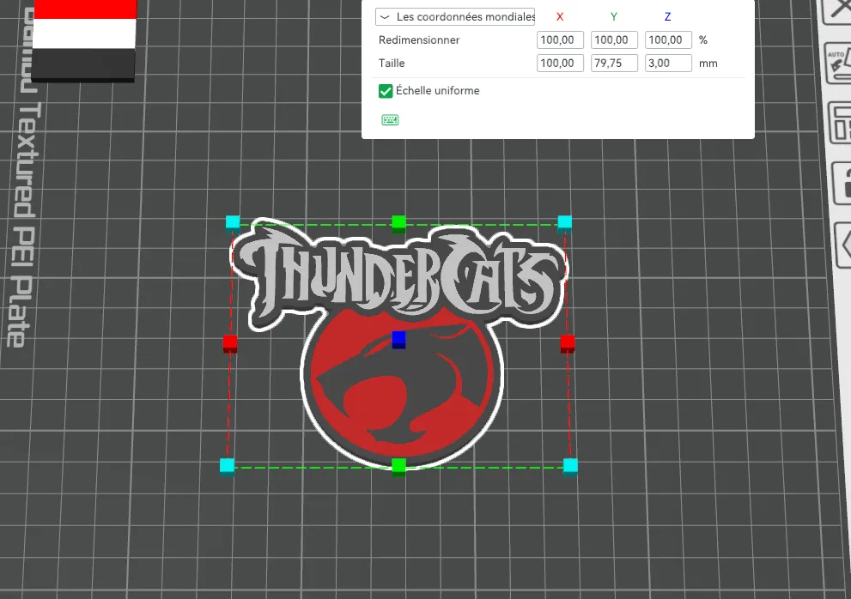Click the Redimensionner Y percentage field

pos(614,40)
